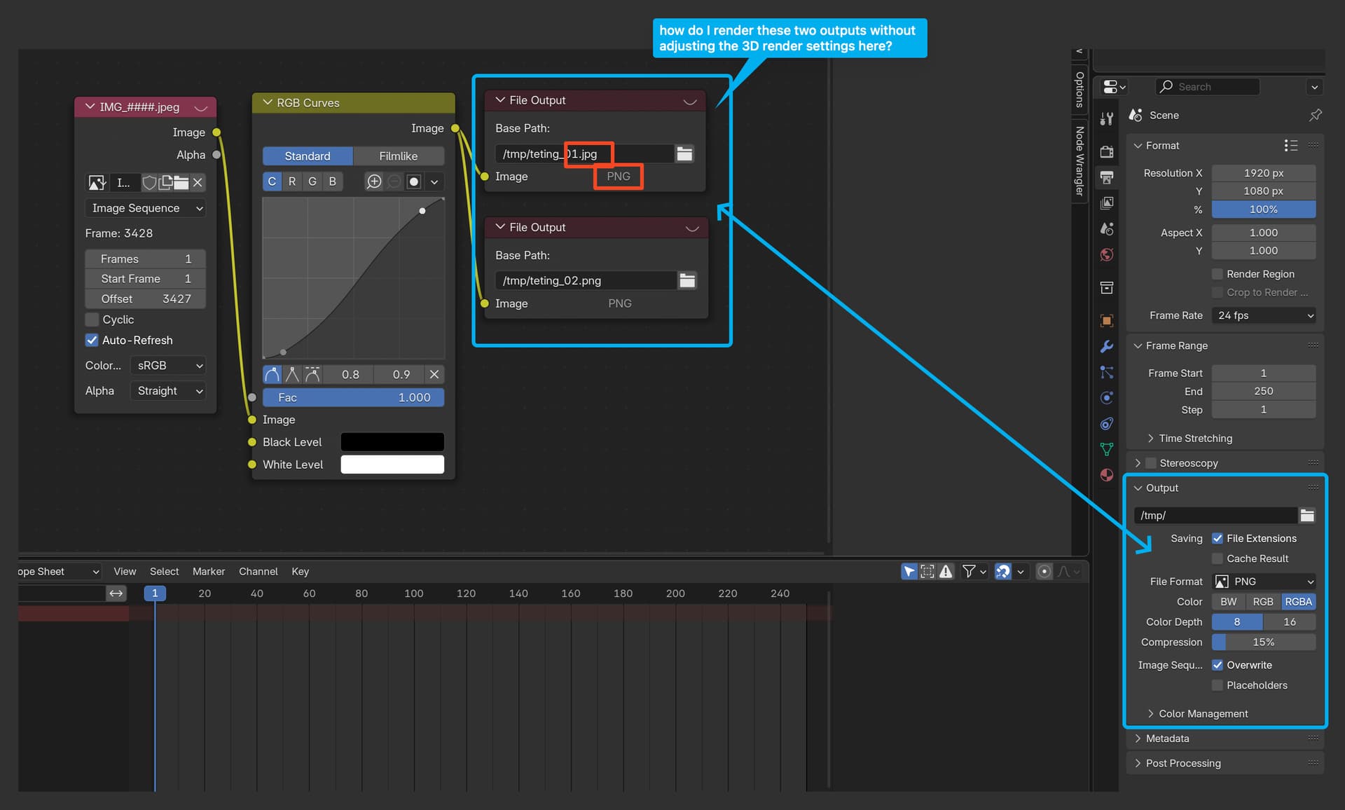Image resolution: width=1345 pixels, height=810 pixels.
Task: Open timeline filter options dropdown
Action: pyautogui.click(x=974, y=572)
